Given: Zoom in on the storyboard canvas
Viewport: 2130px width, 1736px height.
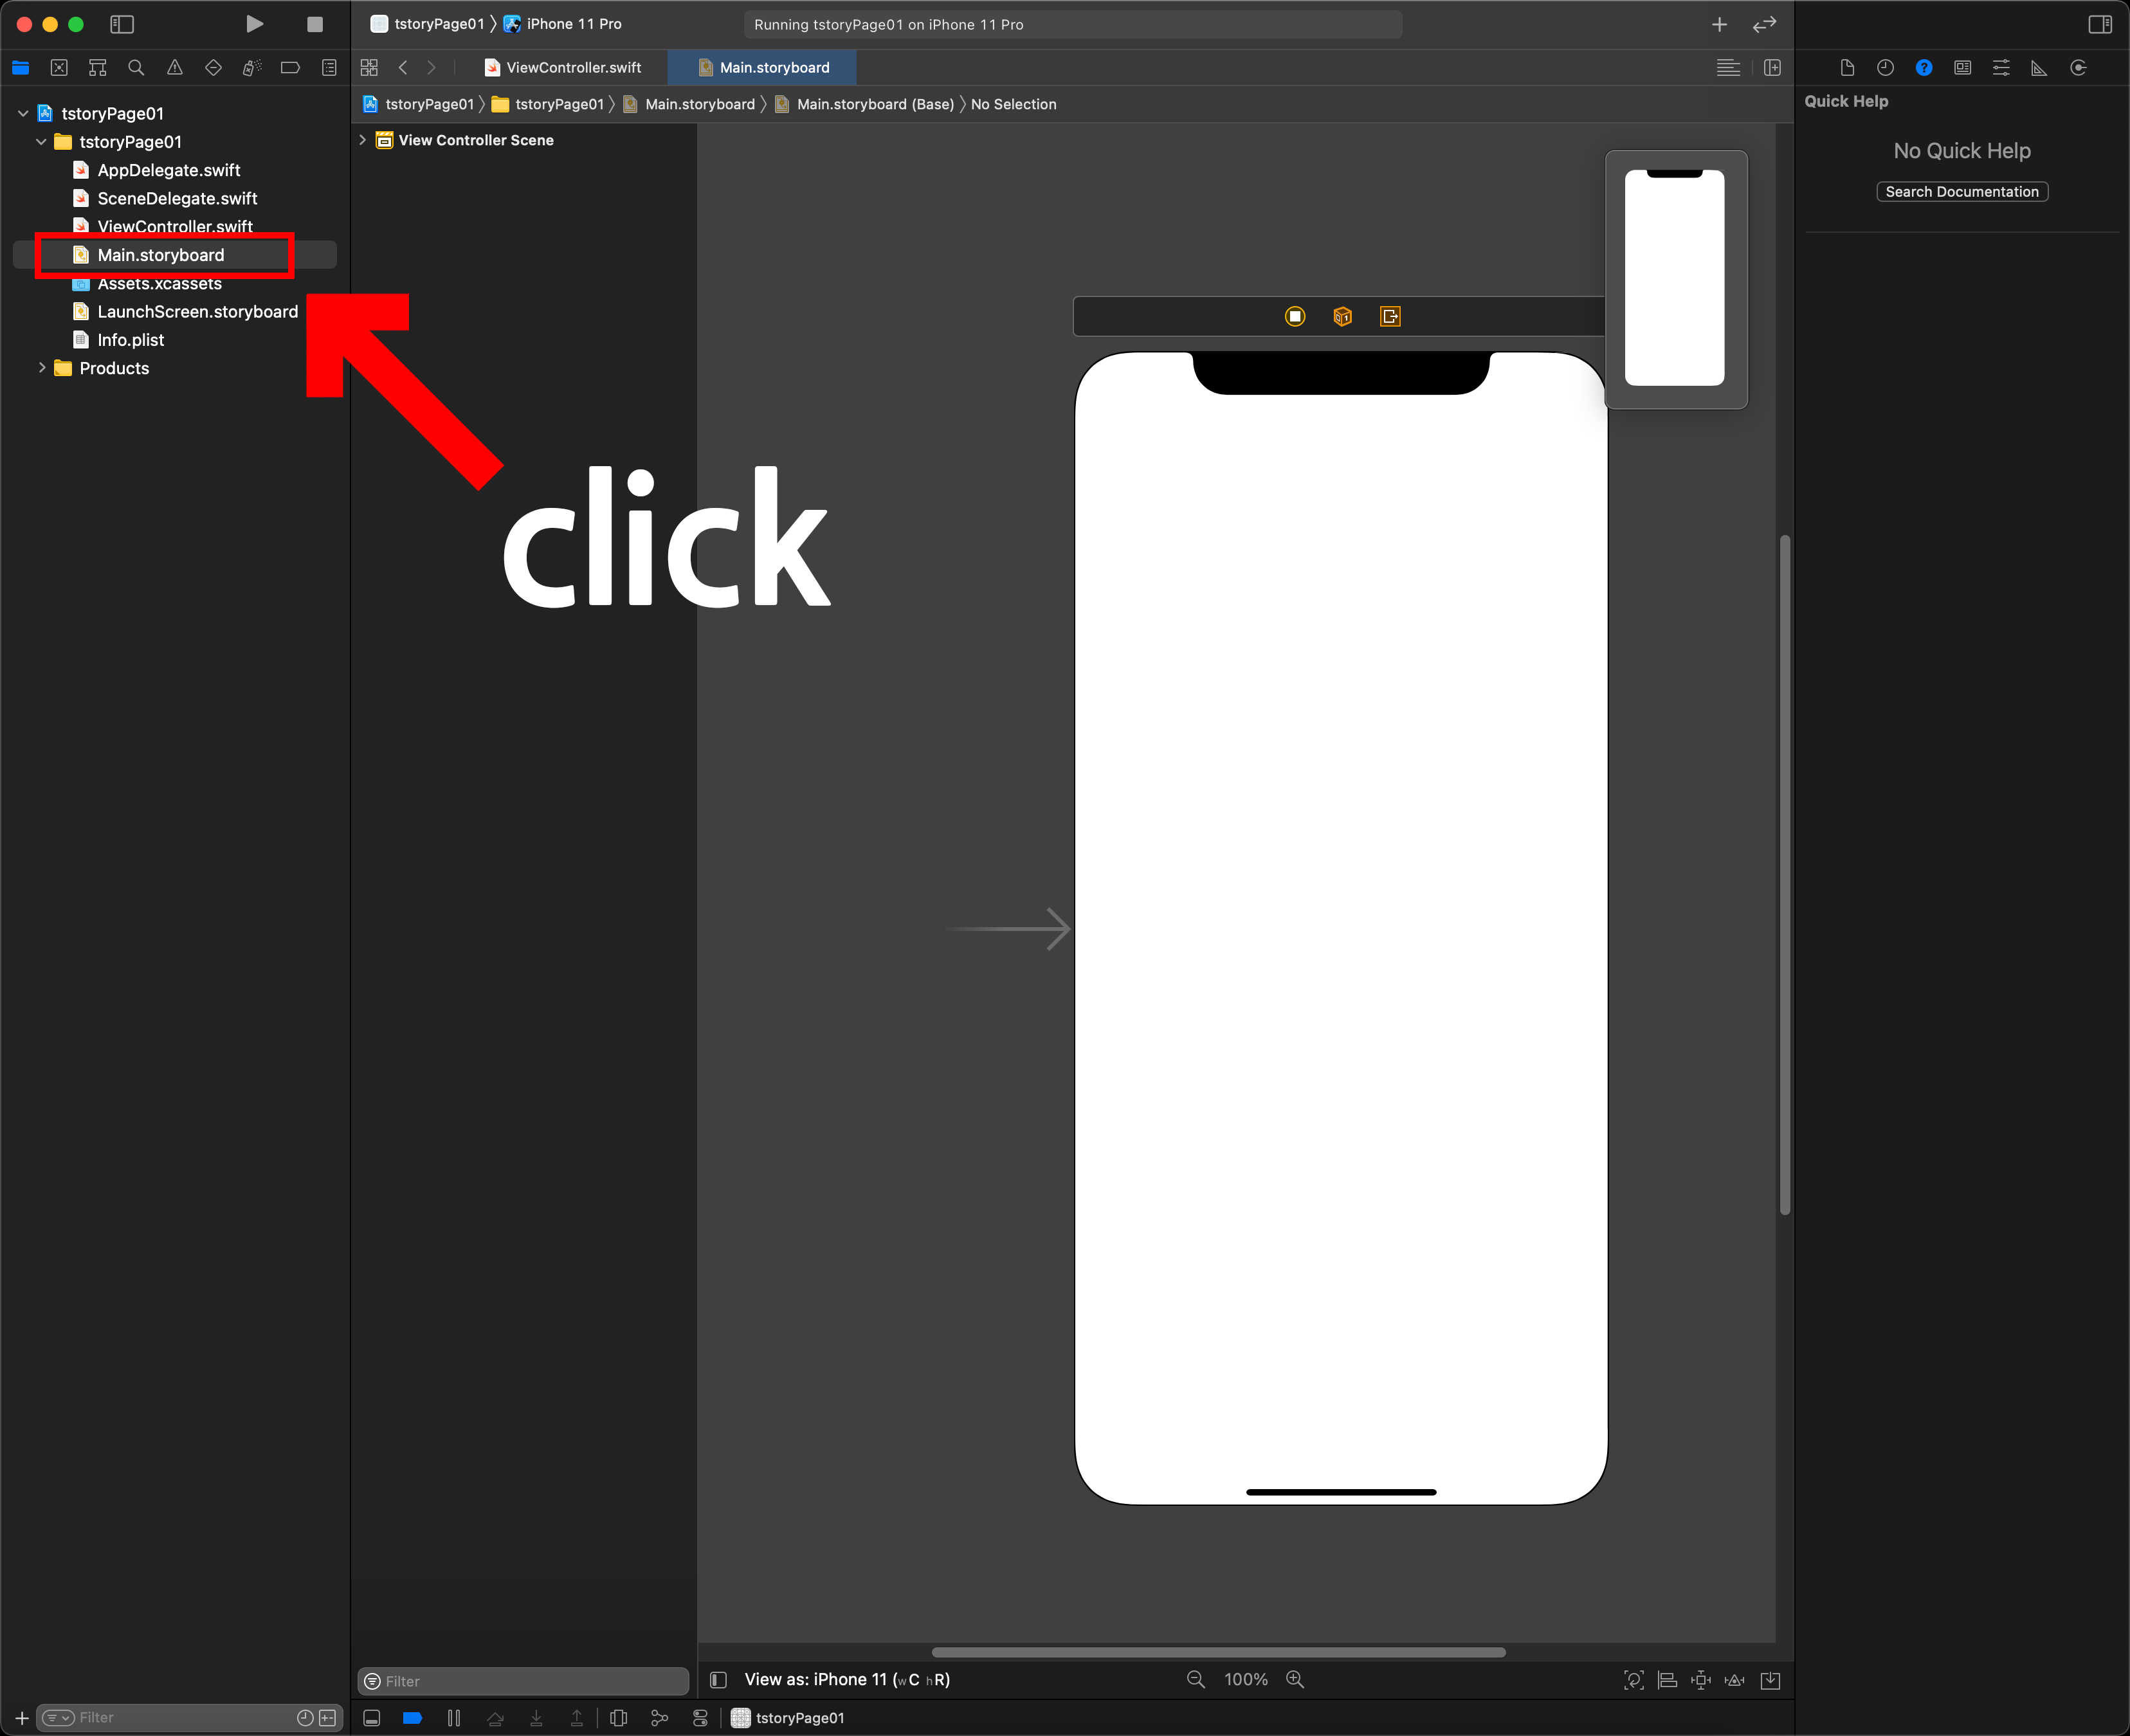Looking at the screenshot, I should point(1295,1679).
